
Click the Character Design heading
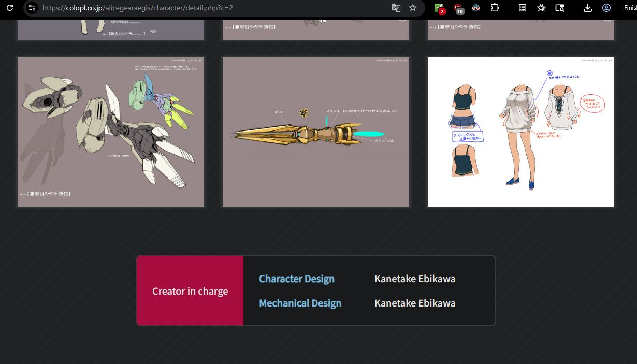[297, 279]
